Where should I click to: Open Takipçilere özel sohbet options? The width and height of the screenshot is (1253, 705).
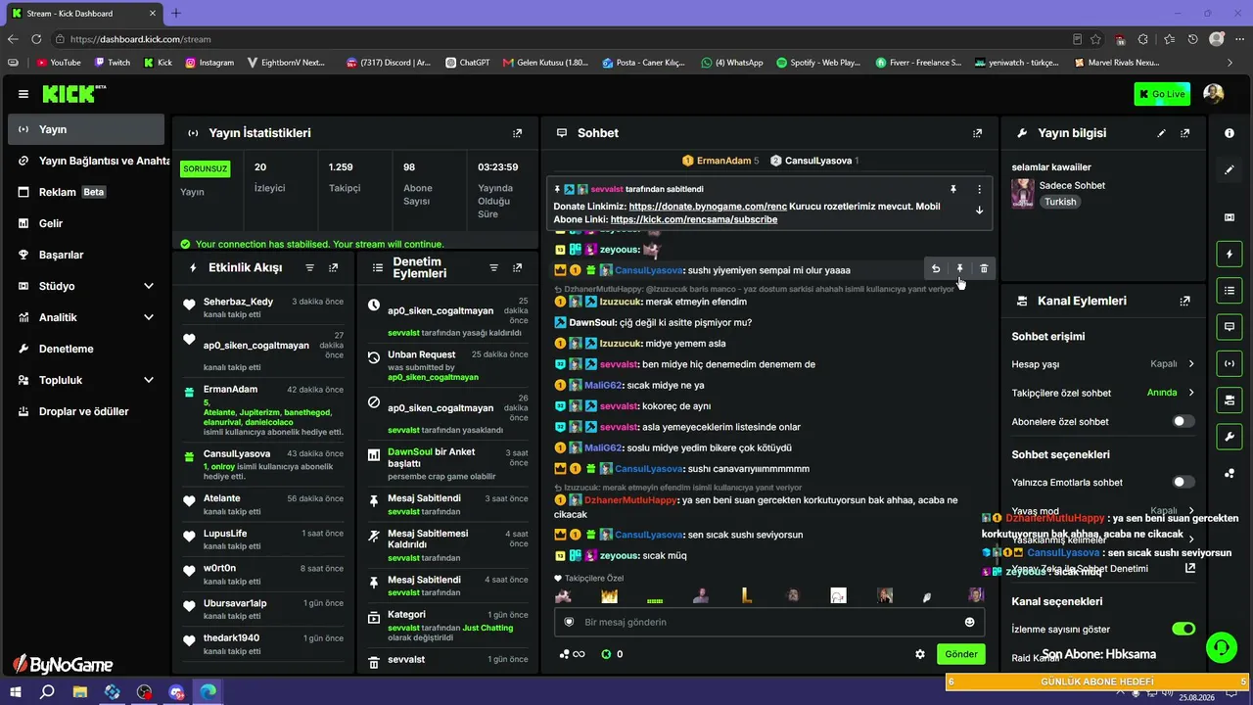(1103, 393)
